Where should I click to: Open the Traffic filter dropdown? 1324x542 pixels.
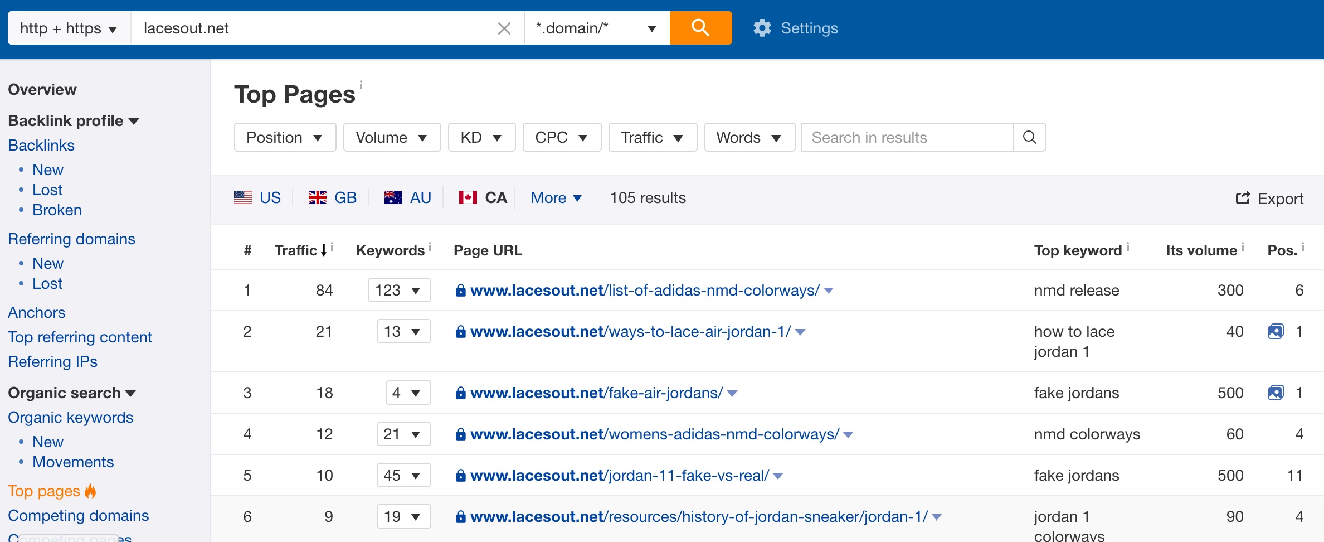coord(653,137)
